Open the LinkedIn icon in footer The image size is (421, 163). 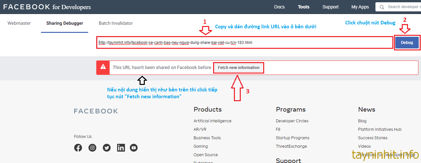(x=121, y=148)
